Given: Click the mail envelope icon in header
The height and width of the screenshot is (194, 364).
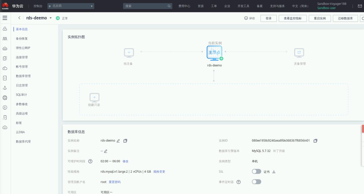Looking at the screenshot, I should click(360, 6).
